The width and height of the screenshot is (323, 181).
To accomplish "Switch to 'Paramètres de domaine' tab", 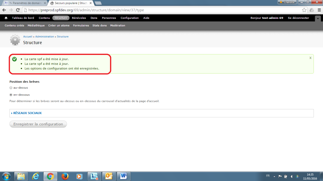I will 25,3.
